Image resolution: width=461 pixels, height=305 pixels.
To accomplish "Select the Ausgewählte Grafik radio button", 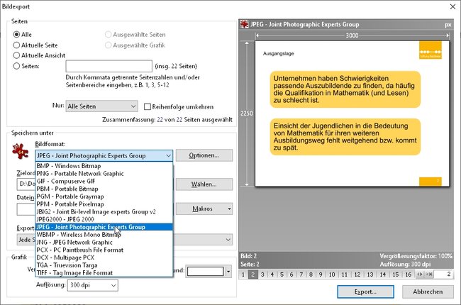I will pos(109,45).
